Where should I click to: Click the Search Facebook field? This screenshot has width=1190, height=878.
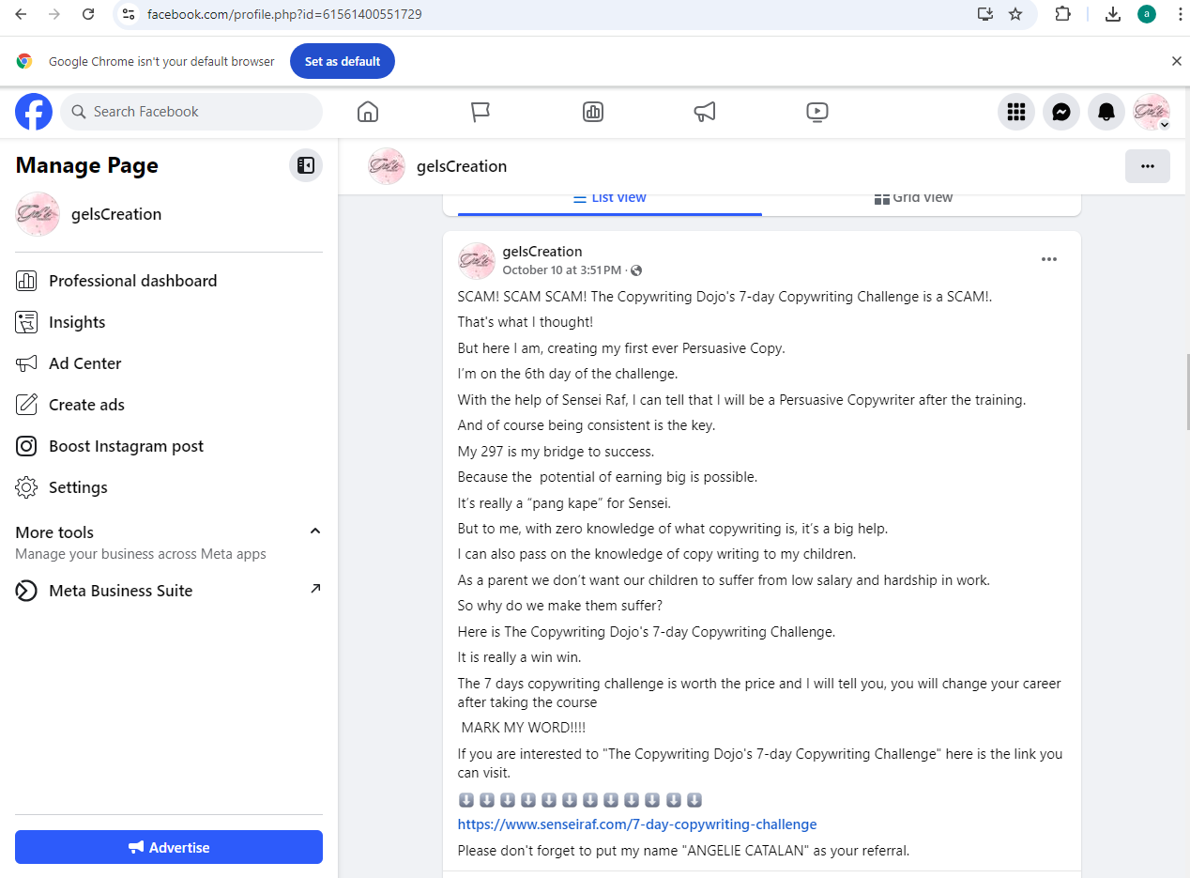click(191, 112)
